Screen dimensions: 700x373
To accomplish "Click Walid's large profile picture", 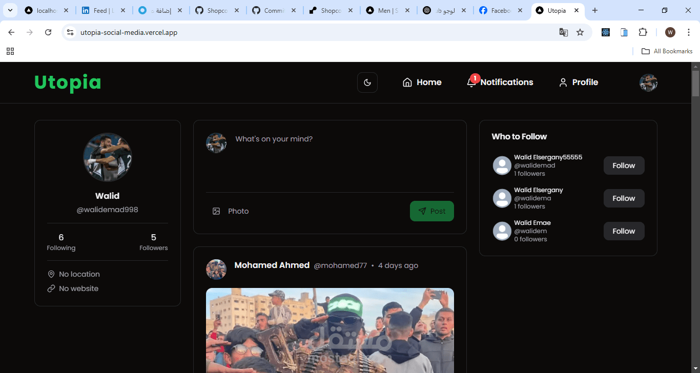I will coord(108,157).
